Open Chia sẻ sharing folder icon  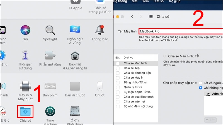25,112
